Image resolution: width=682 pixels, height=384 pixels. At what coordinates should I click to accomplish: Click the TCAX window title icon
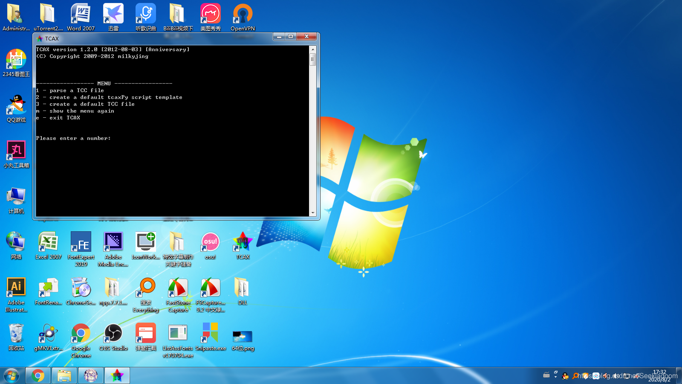(40, 38)
